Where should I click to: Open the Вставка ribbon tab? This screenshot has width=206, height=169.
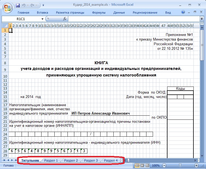pos(42,13)
